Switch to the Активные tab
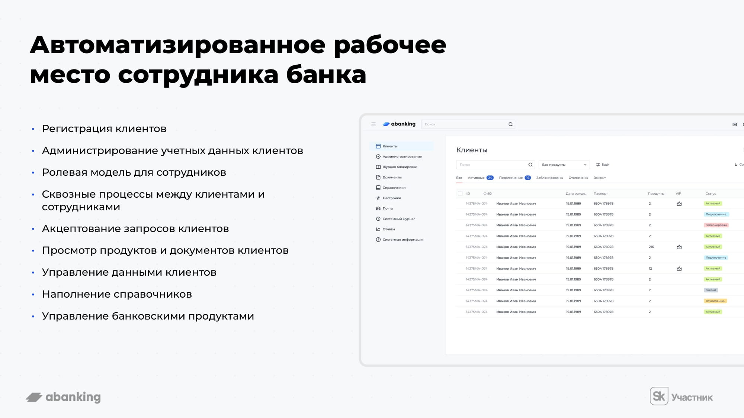This screenshot has width=744, height=418. click(x=476, y=178)
